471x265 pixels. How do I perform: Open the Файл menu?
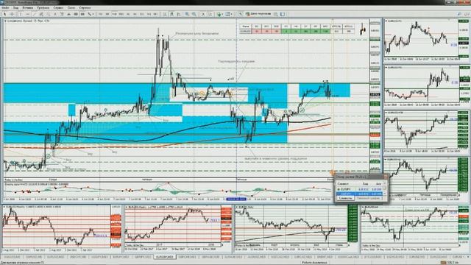coord(5,7)
